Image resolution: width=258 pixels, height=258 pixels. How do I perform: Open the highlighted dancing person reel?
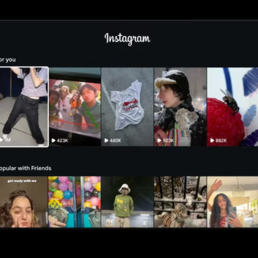[x=24, y=107]
